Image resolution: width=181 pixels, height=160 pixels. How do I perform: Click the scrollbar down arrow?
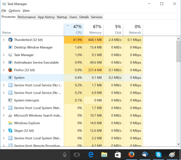[x=179, y=144]
